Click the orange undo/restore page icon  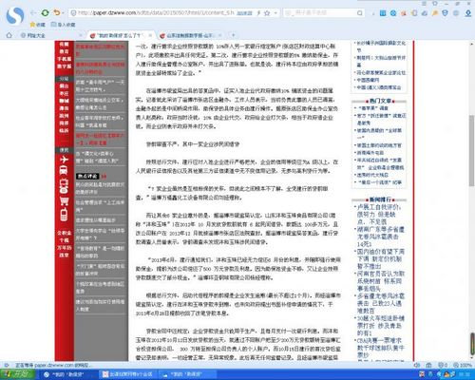[56, 12]
